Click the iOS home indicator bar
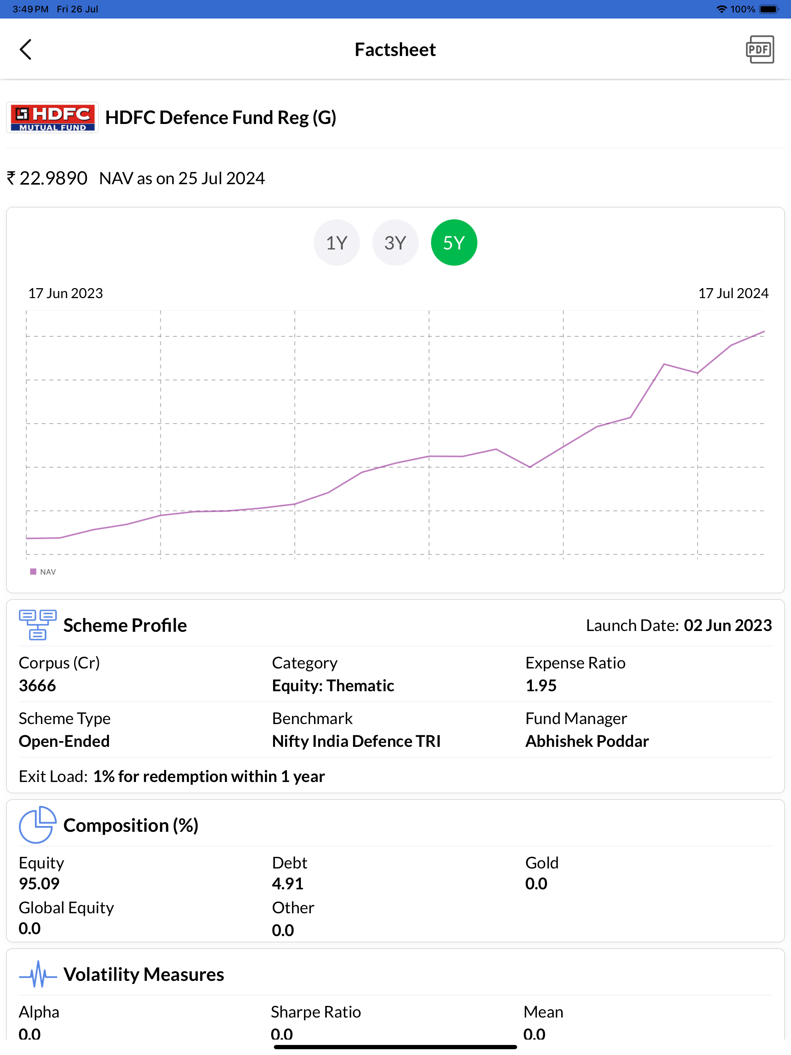The image size is (791, 1055). [x=395, y=1047]
